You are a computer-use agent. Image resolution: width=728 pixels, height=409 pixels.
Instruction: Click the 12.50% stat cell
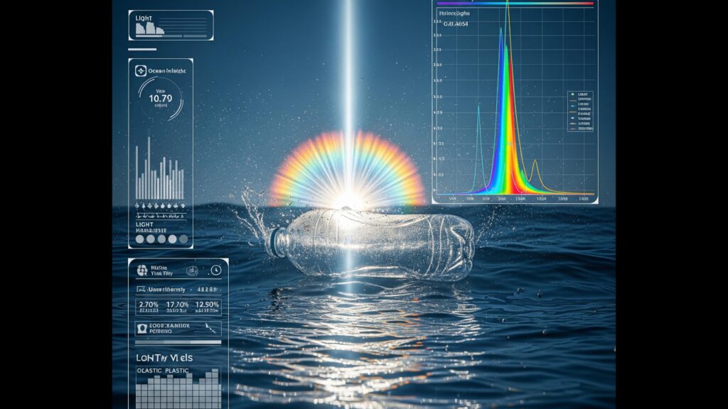(x=207, y=306)
